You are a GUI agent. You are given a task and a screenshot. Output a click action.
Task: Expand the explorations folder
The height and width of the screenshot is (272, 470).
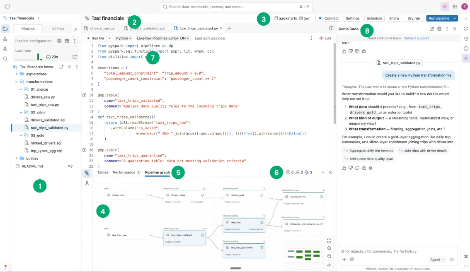pyautogui.click(x=17, y=74)
